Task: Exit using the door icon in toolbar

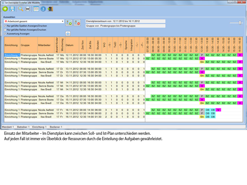Action: click(x=50, y=9)
